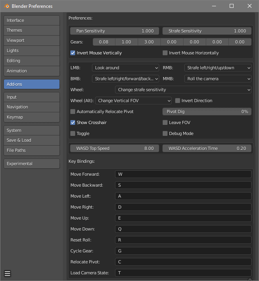Click the Move Forward key binding field
259x281 pixels.
[183, 174]
